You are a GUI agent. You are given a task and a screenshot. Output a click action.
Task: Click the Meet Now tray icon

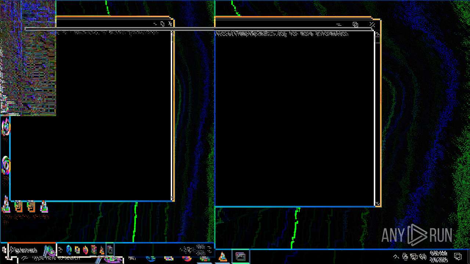tap(405, 257)
